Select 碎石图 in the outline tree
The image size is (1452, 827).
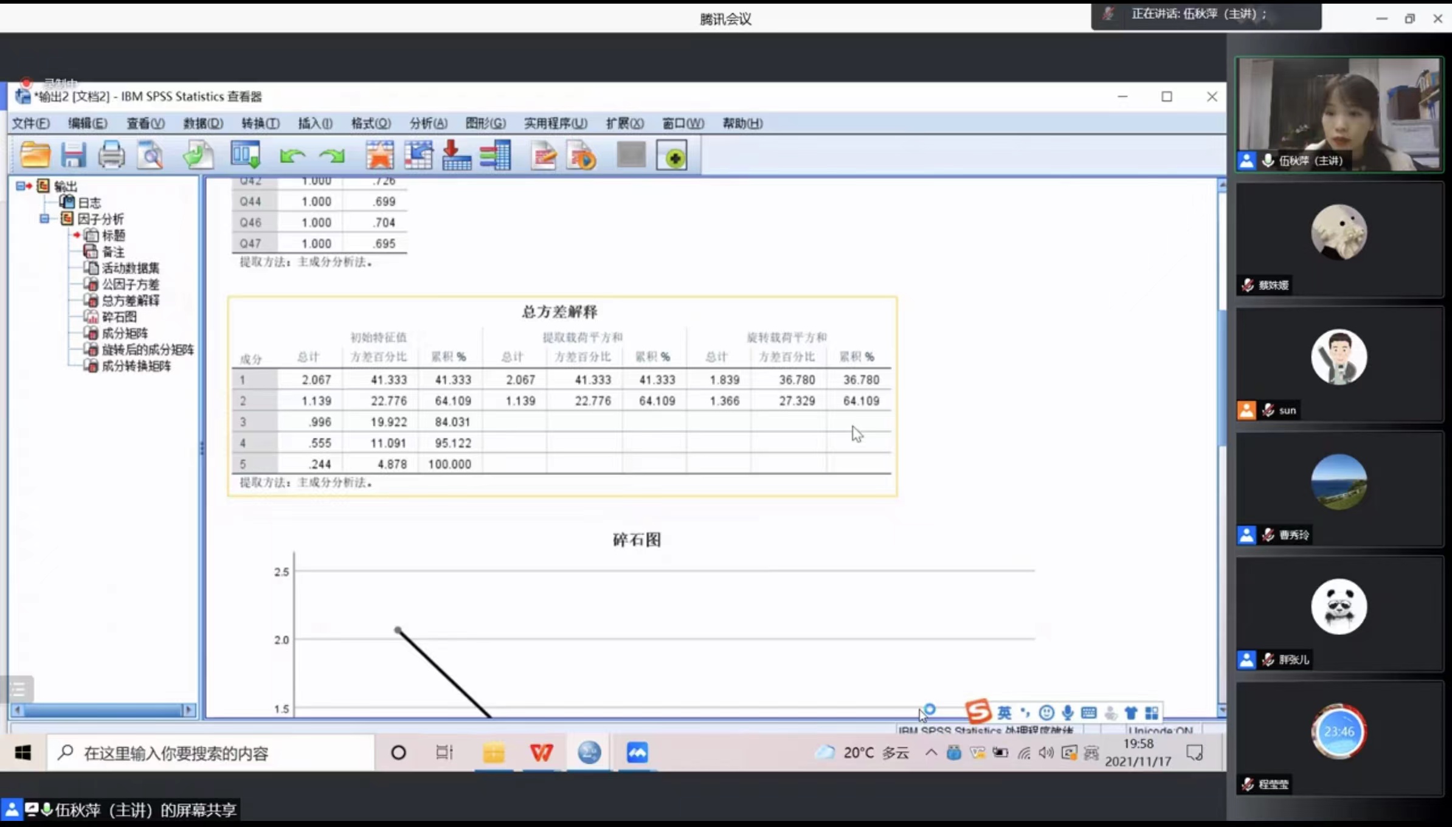coord(119,317)
